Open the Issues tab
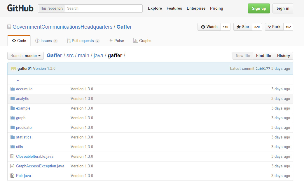This screenshot has height=189, width=304. click(x=46, y=41)
